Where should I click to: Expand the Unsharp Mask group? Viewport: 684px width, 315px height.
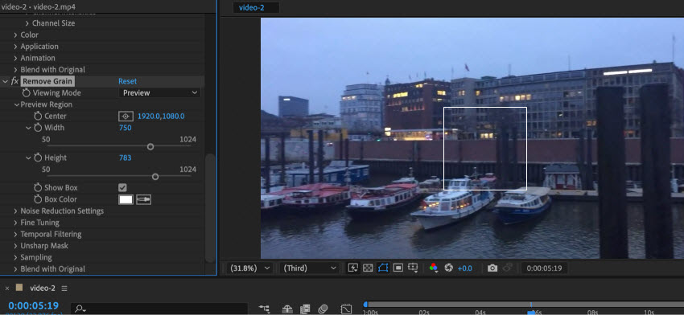[x=16, y=246]
